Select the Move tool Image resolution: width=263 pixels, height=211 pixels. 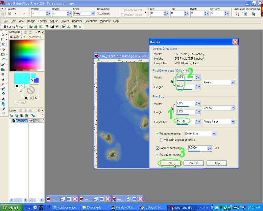(3, 49)
